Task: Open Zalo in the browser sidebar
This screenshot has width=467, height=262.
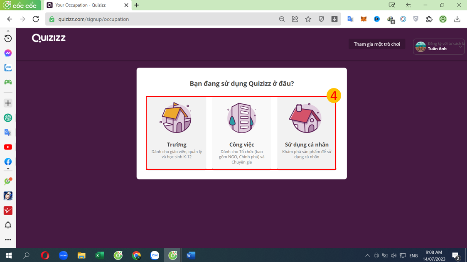Action: [8, 68]
